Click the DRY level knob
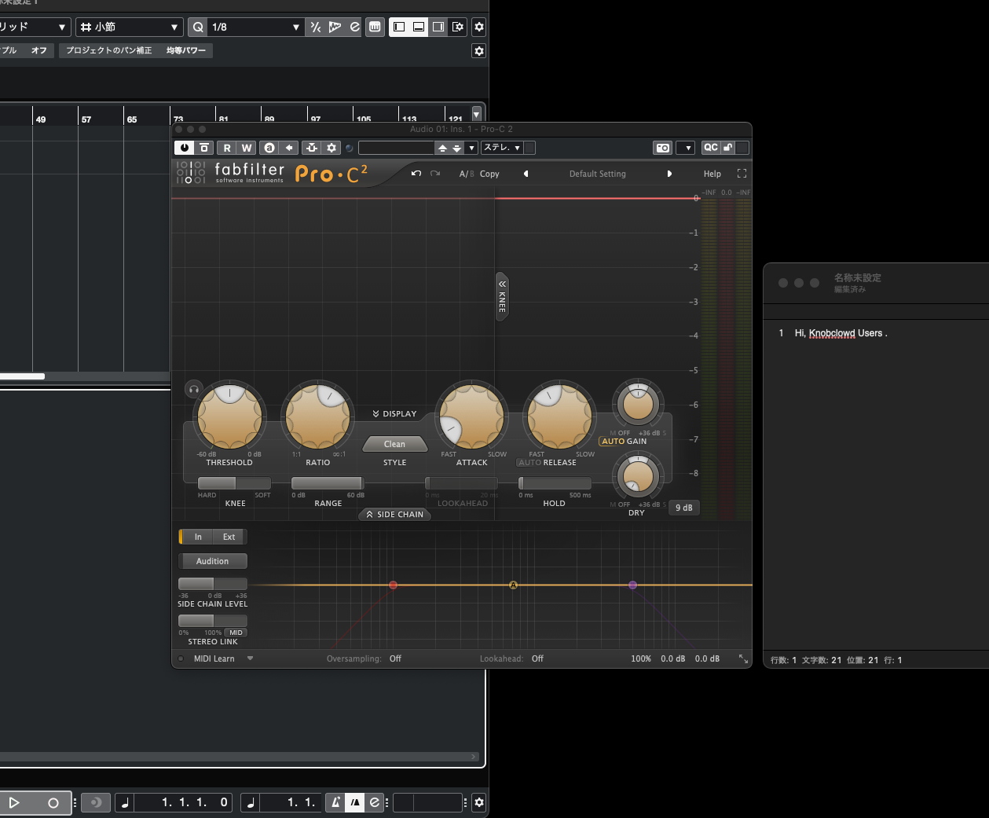This screenshot has width=989, height=818. click(x=637, y=477)
